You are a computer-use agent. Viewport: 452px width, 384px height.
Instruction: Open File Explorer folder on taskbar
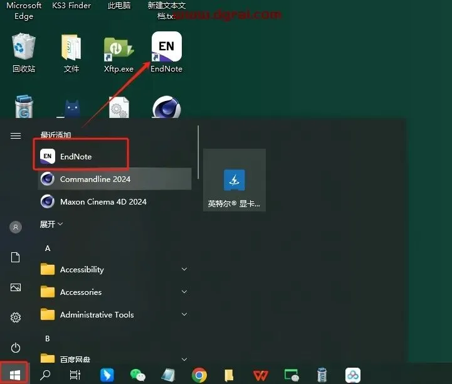pyautogui.click(x=229, y=375)
